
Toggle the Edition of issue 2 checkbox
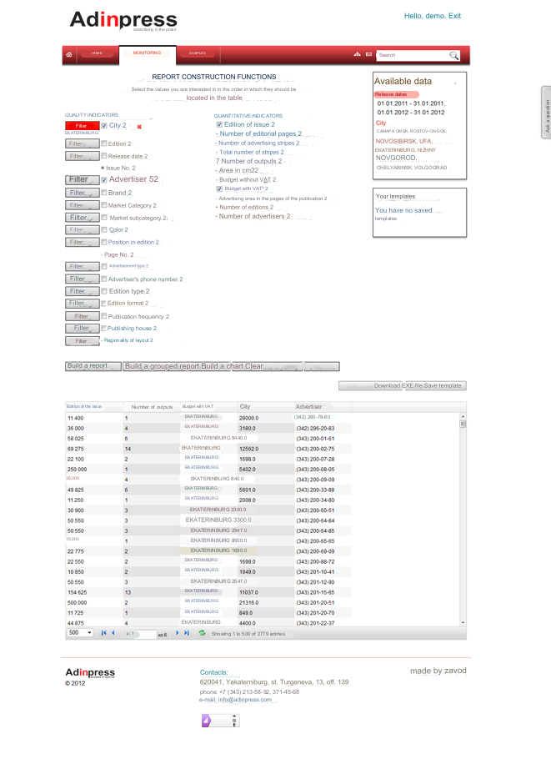tap(219, 125)
